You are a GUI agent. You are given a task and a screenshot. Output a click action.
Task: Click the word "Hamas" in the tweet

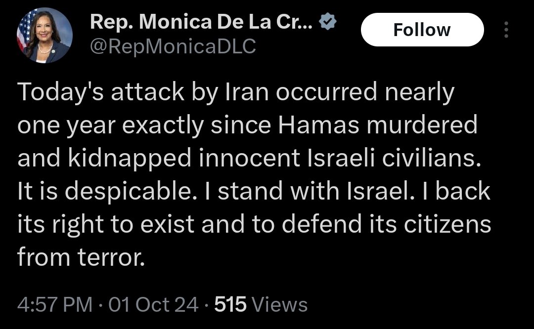pos(319,125)
